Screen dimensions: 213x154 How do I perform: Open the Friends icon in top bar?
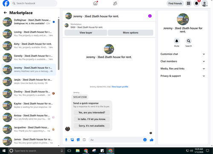115,3
